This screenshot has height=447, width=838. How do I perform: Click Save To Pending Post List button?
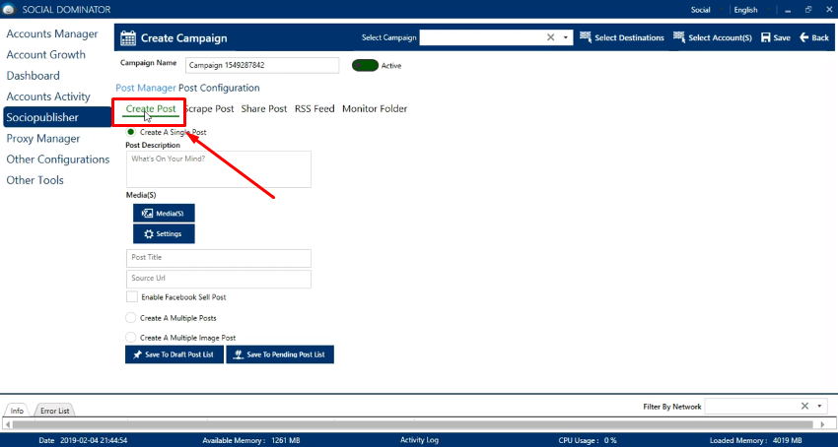pos(280,354)
